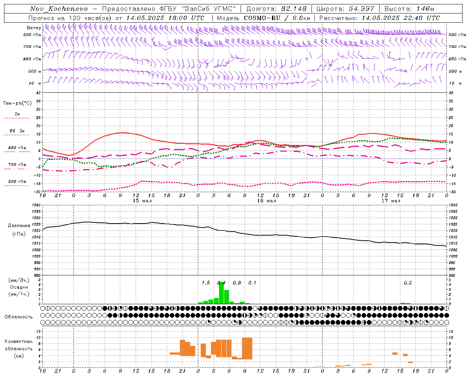Click the 'Давление' pressure panel label
Image resolution: width=468 pixels, height=374 pixels.
(19, 226)
